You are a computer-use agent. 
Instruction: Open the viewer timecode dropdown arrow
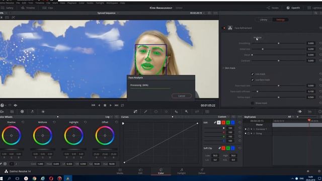click(204, 13)
